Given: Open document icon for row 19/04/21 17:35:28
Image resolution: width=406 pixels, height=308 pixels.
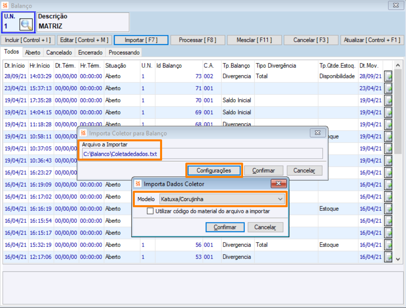Looking at the screenshot, I should pyautogui.click(x=388, y=100).
